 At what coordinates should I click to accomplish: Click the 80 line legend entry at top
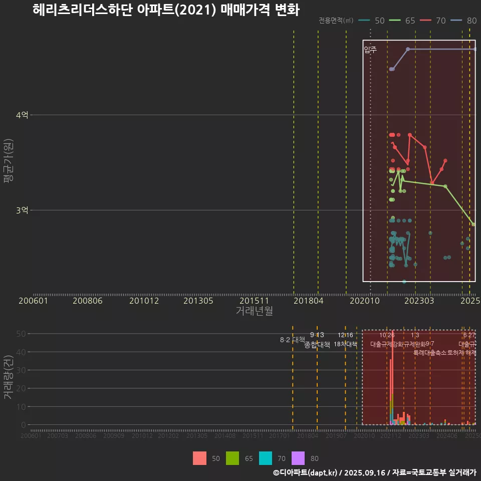click(x=463, y=21)
